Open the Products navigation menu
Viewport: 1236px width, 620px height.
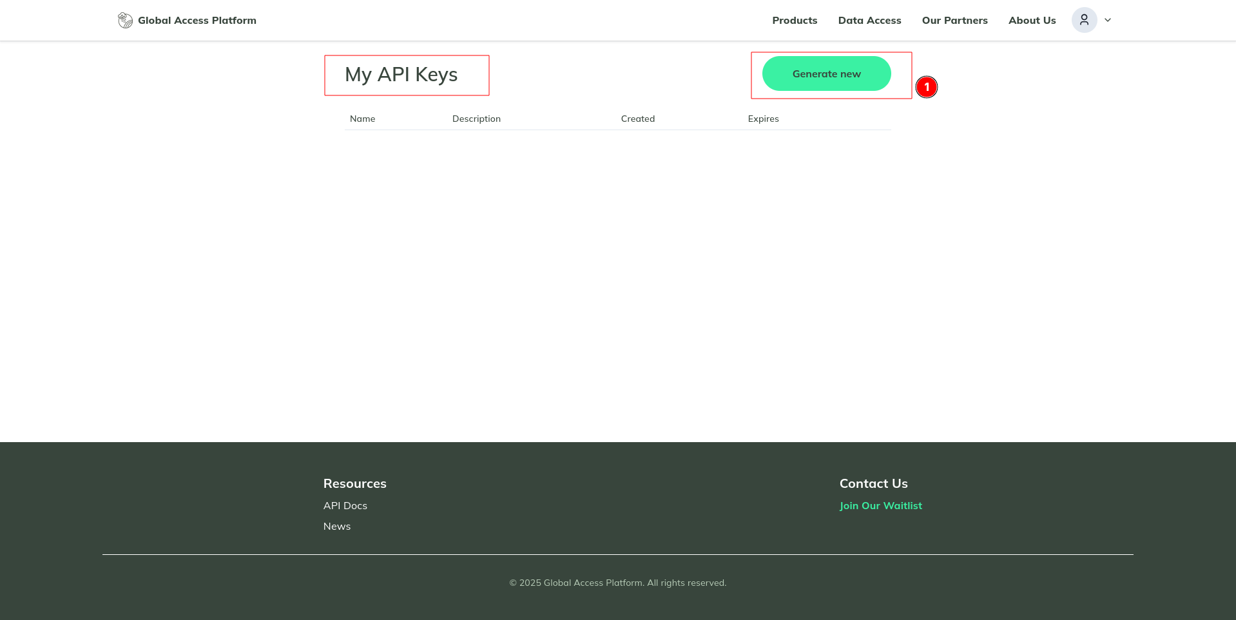(x=795, y=20)
